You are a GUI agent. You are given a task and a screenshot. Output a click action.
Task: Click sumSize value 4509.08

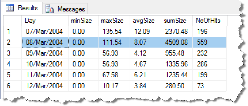pos(177,42)
